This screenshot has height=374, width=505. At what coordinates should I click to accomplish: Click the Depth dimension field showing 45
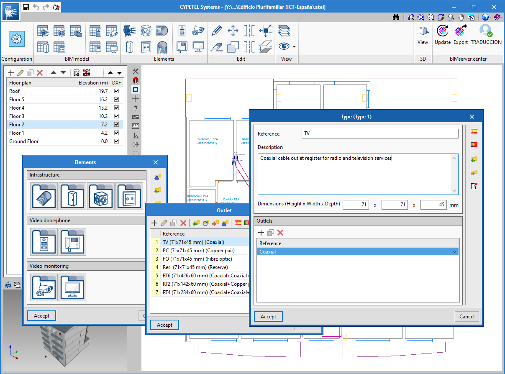[x=433, y=205]
